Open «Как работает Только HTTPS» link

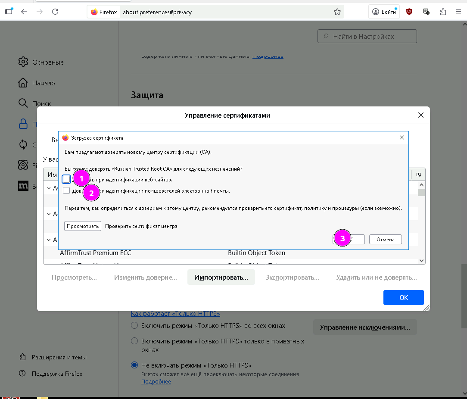coord(175,314)
